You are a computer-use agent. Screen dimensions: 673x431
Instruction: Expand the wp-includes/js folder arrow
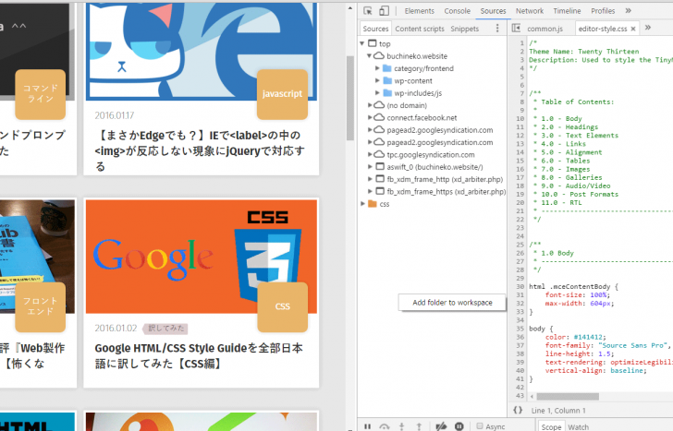377,93
